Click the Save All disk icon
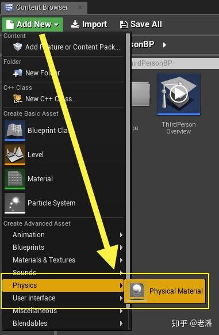Viewport: 219px width, 335px height. [124, 25]
